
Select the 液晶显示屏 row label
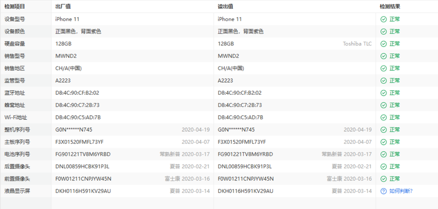(x=17, y=191)
